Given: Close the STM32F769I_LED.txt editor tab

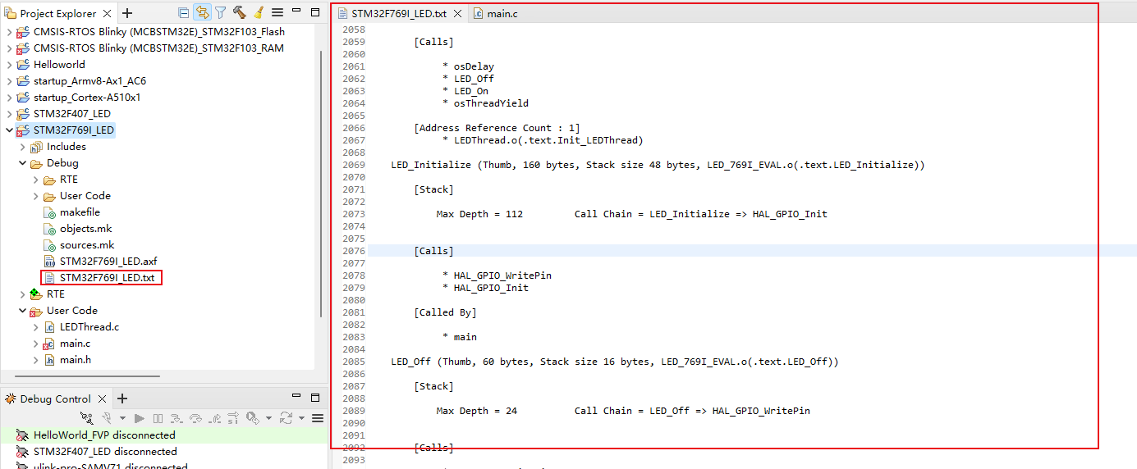Looking at the screenshot, I should [456, 14].
